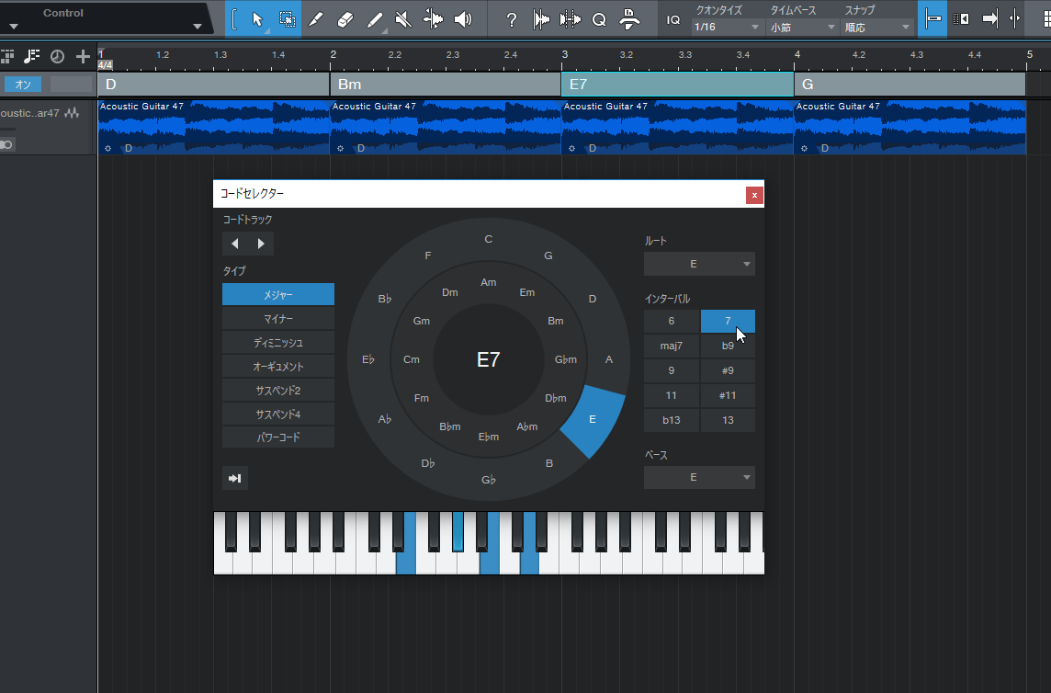Viewport: 1051px width, 693px height.
Task: Select the オーギュメント chord type
Action: [x=278, y=367]
